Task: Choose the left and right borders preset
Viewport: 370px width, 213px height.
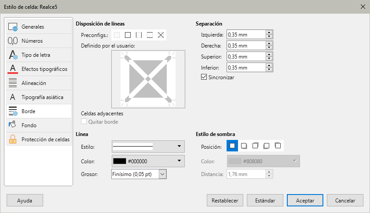Action: (139, 35)
